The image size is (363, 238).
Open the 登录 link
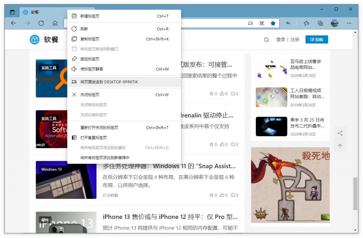pyautogui.click(x=280, y=40)
